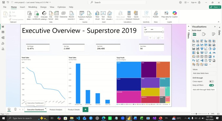Switch to Table view in left sidebar
The height and width of the screenshot is (121, 222).
coord(3,32)
